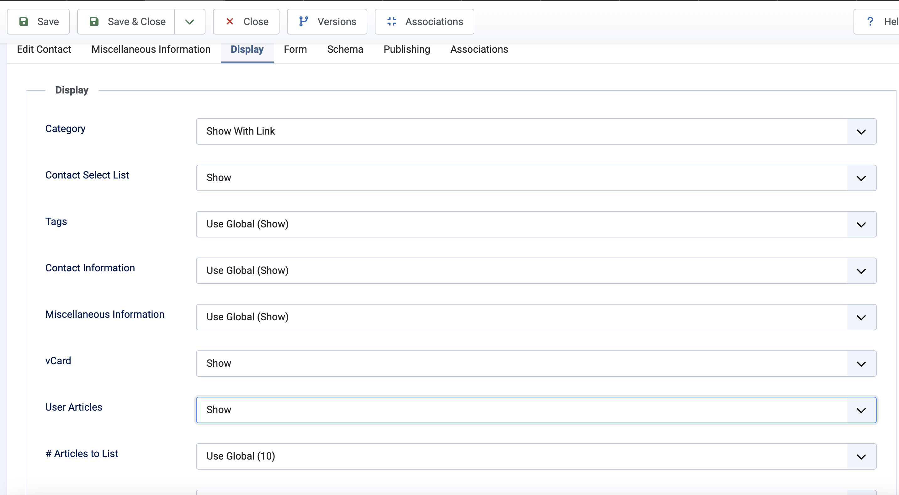Image resolution: width=899 pixels, height=495 pixels.
Task: Click the Help question mark icon
Action: [x=870, y=22]
